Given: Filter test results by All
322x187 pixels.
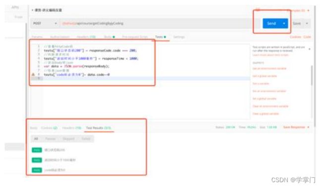Looking at the screenshot, I should 36,139.
